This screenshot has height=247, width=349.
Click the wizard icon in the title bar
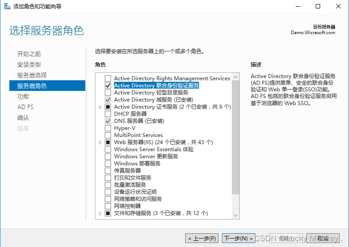click(x=8, y=6)
